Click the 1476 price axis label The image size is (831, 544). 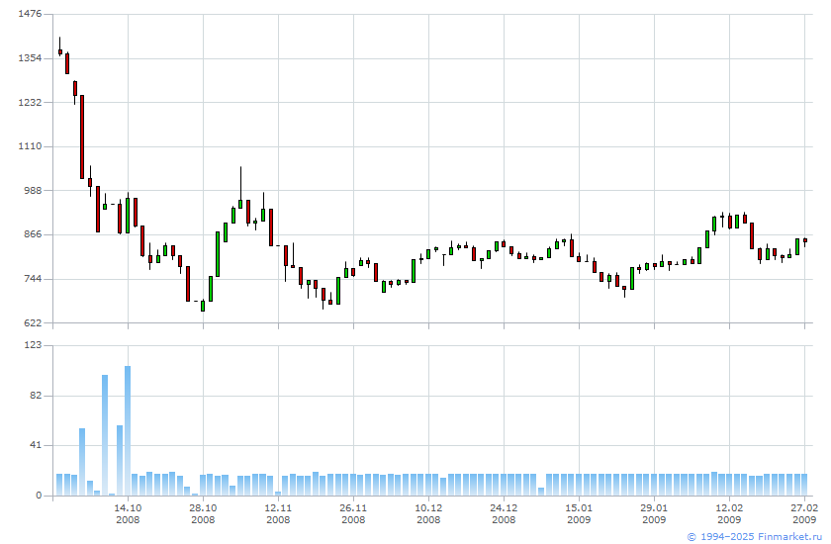(30, 14)
